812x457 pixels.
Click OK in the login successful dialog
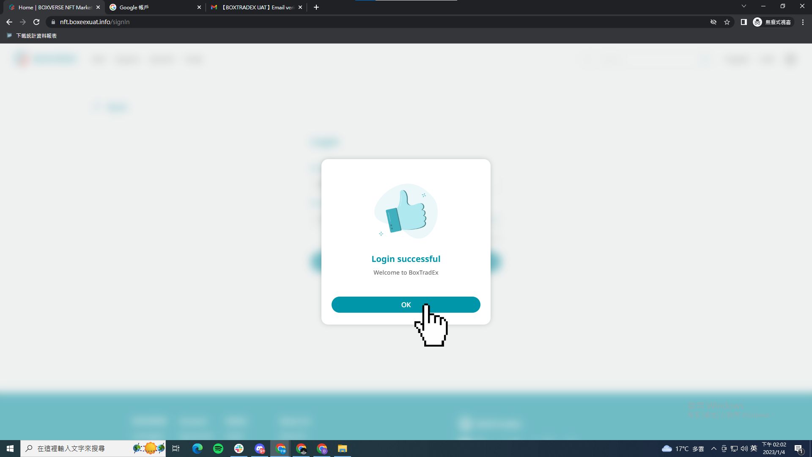[x=406, y=305]
